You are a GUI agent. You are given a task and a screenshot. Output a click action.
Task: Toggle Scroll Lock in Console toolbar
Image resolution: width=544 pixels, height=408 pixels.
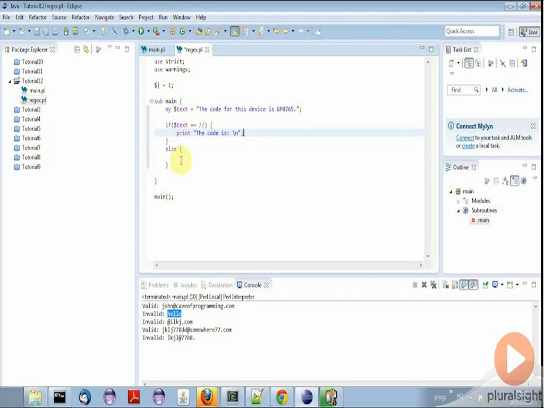455,285
